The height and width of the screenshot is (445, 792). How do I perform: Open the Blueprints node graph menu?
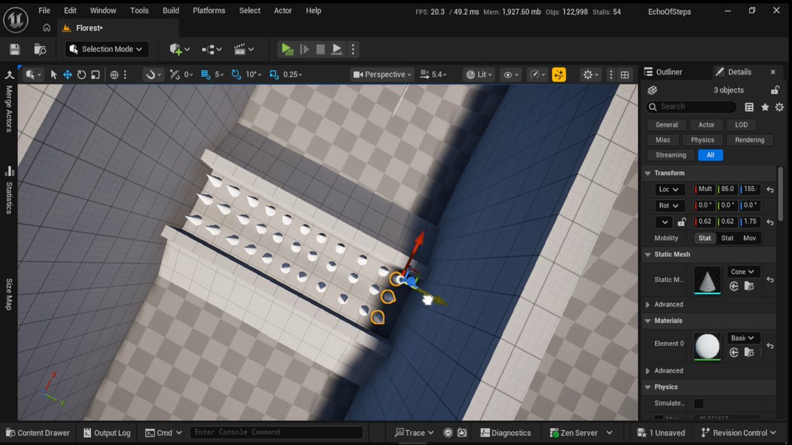212,49
